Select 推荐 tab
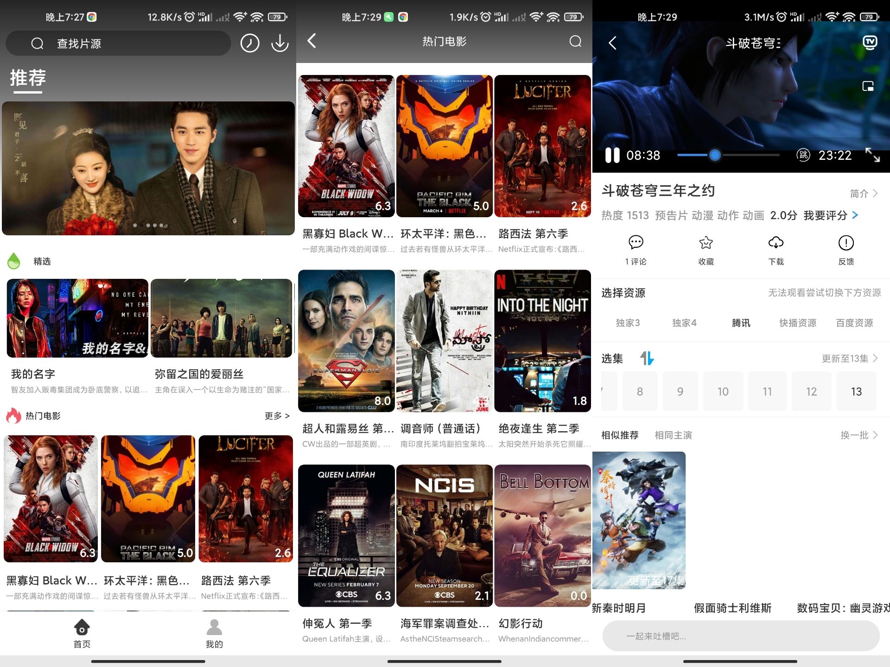Viewport: 890px width, 667px height. [x=28, y=78]
